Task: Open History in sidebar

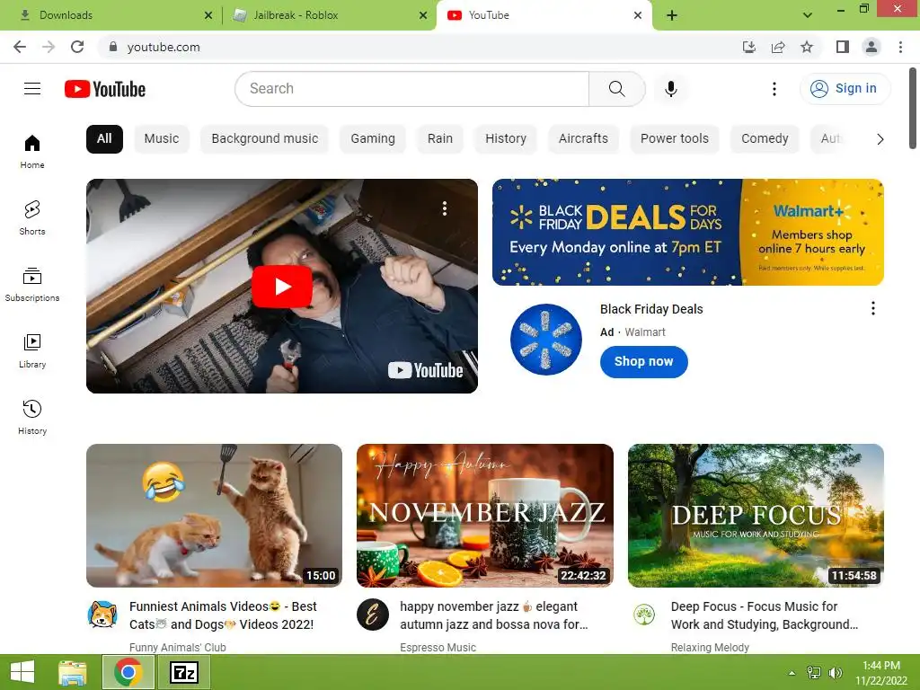Action: [x=32, y=417]
